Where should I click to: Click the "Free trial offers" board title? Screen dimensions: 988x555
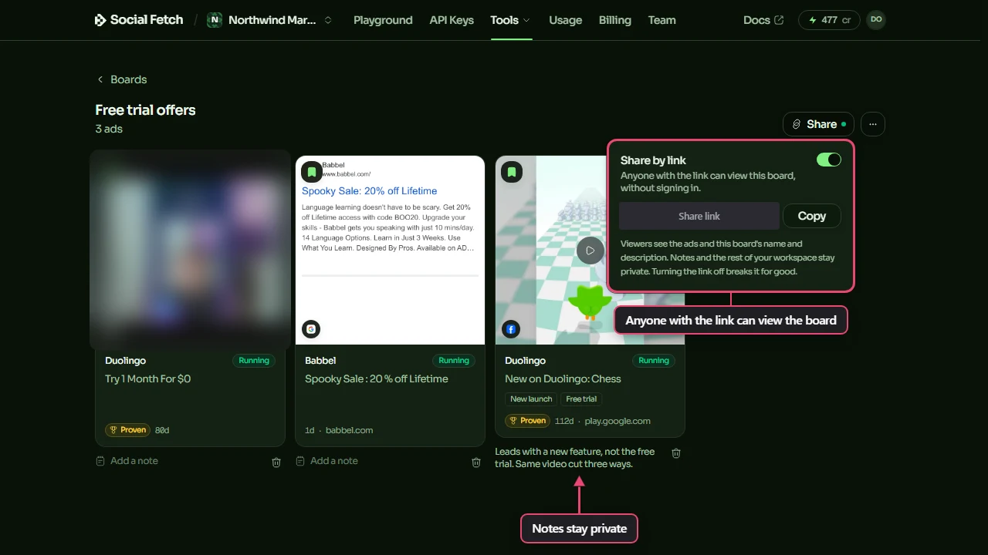pos(145,110)
